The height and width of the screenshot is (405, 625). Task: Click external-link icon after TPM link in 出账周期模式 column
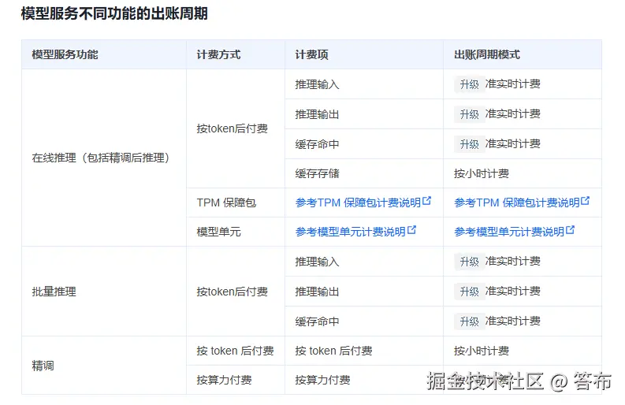[x=585, y=200]
